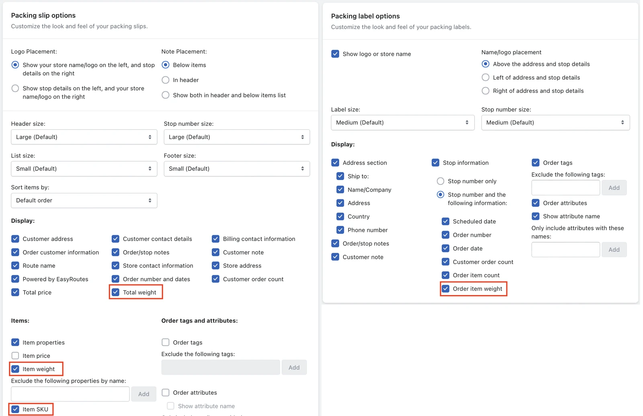Toggle Item SKU checkbox
The image size is (643, 416).
[x=15, y=409]
